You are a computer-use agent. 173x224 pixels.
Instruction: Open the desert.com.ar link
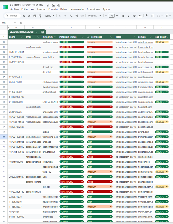pyautogui.click(x=145, y=67)
